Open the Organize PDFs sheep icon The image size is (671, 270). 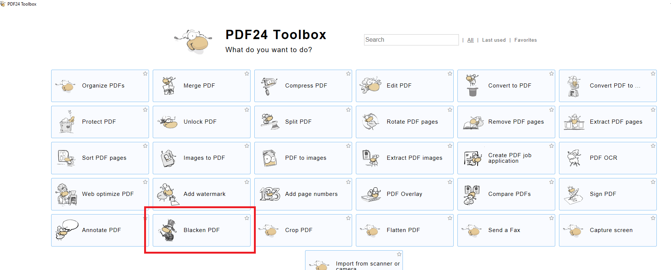tap(66, 86)
